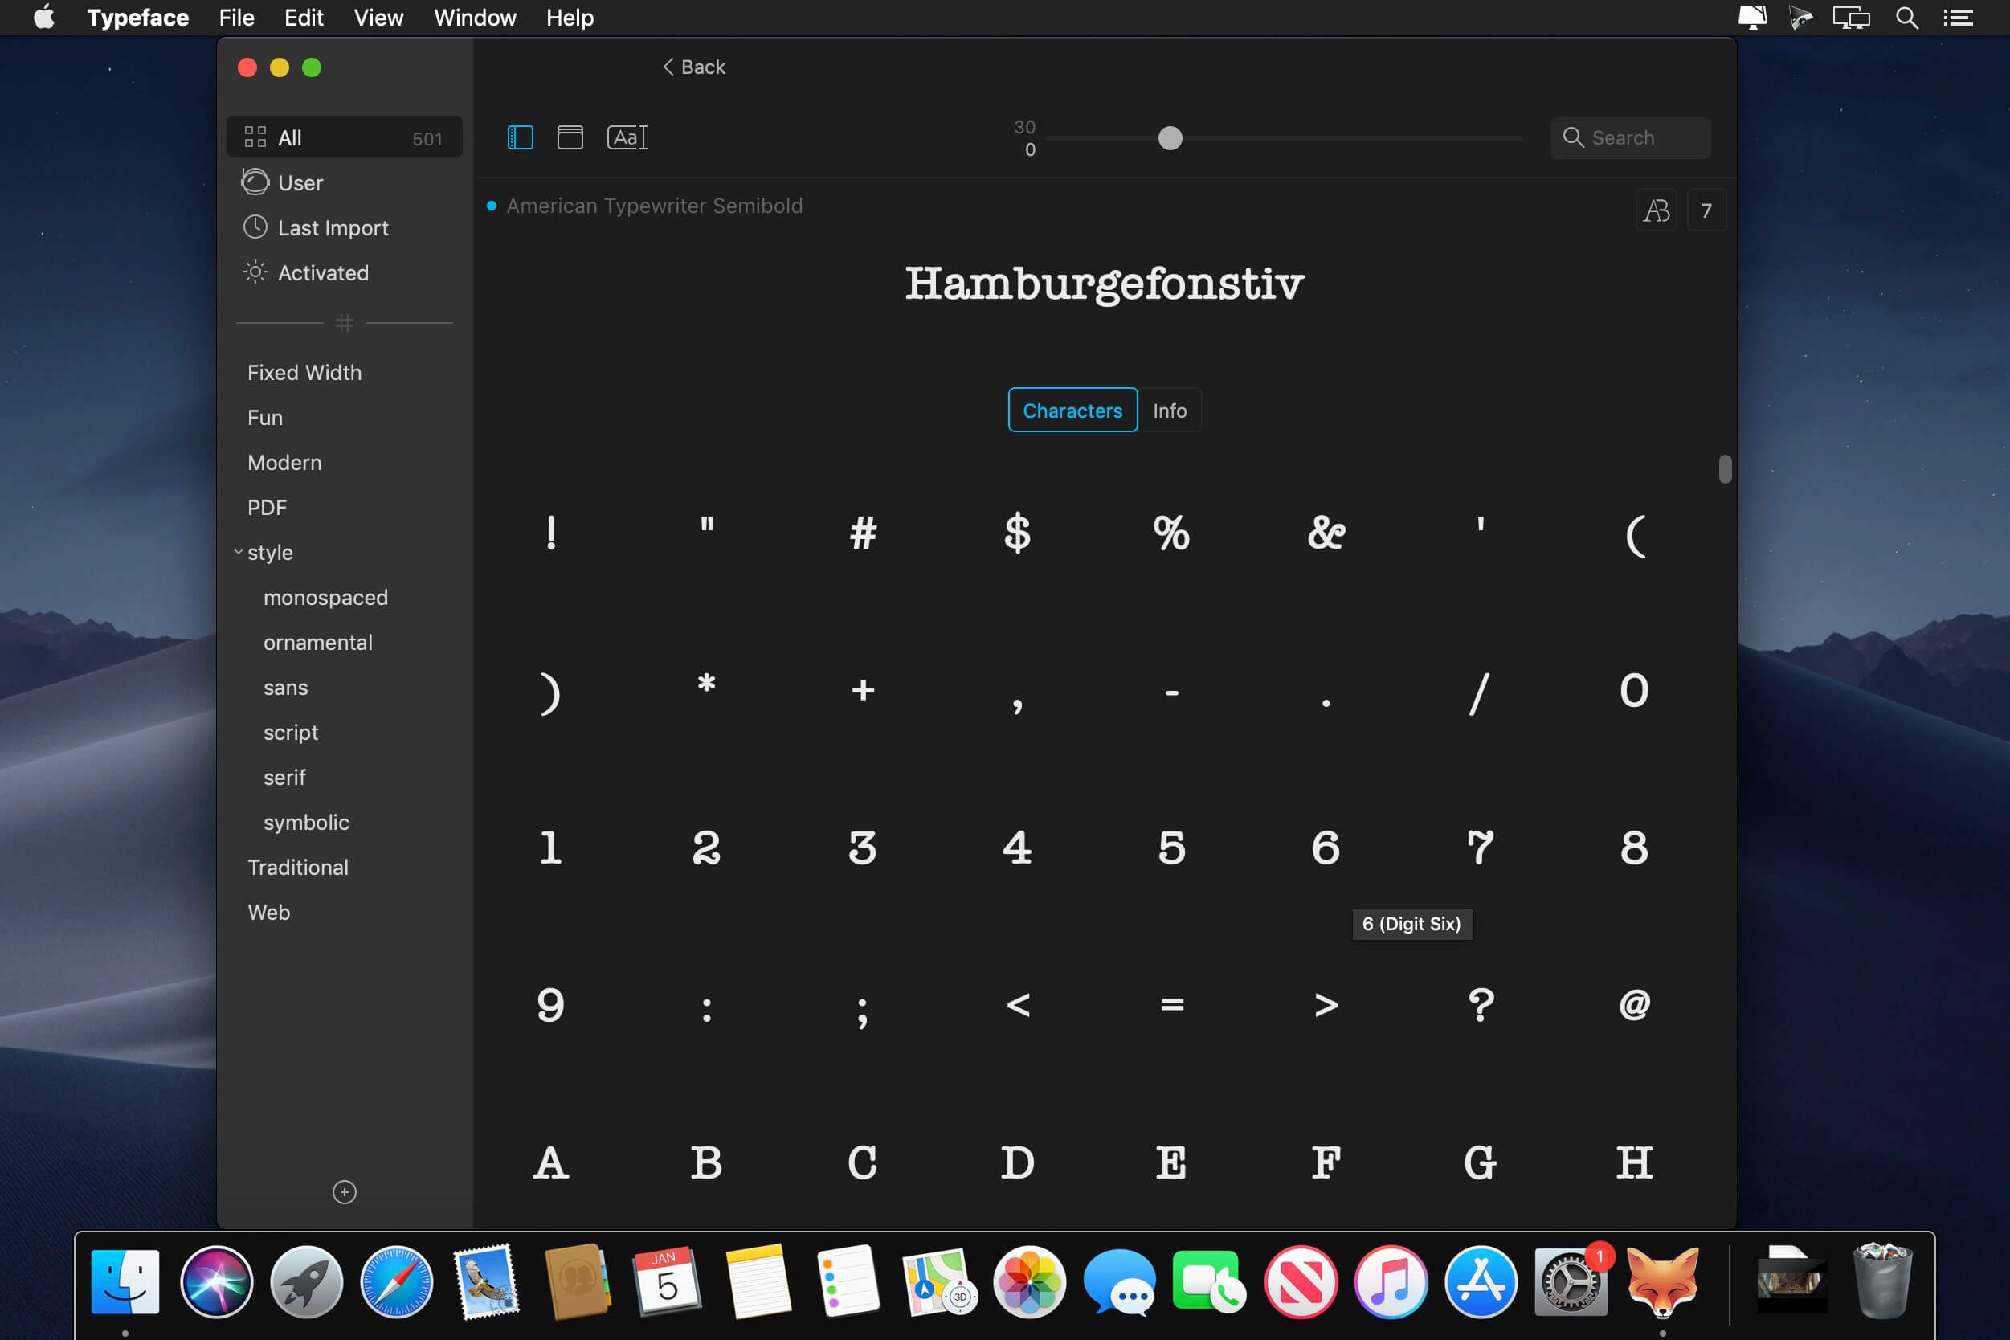Select the ornamental style tag
Screen dimensions: 2010x1340
pyautogui.click(x=318, y=643)
